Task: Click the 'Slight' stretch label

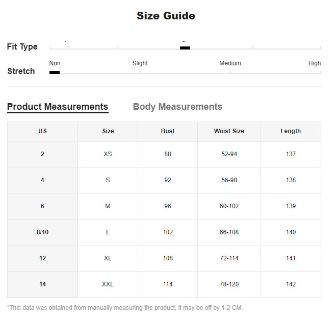Action: point(140,63)
